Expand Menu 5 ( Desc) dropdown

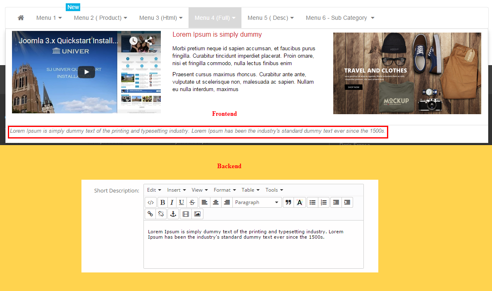pos(270,18)
